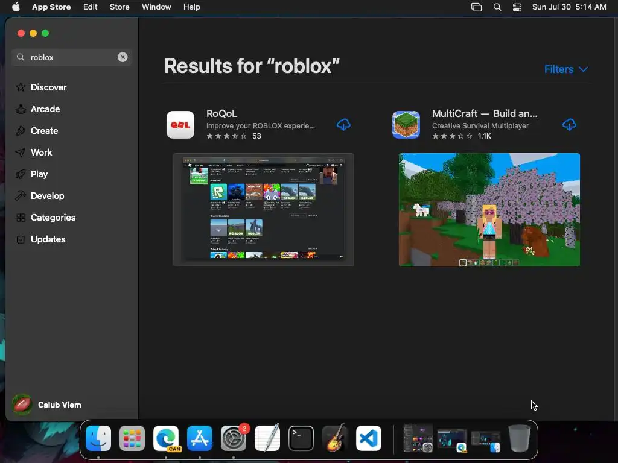Open the RoQoL screenshot preview
This screenshot has width=618, height=463.
(264, 210)
